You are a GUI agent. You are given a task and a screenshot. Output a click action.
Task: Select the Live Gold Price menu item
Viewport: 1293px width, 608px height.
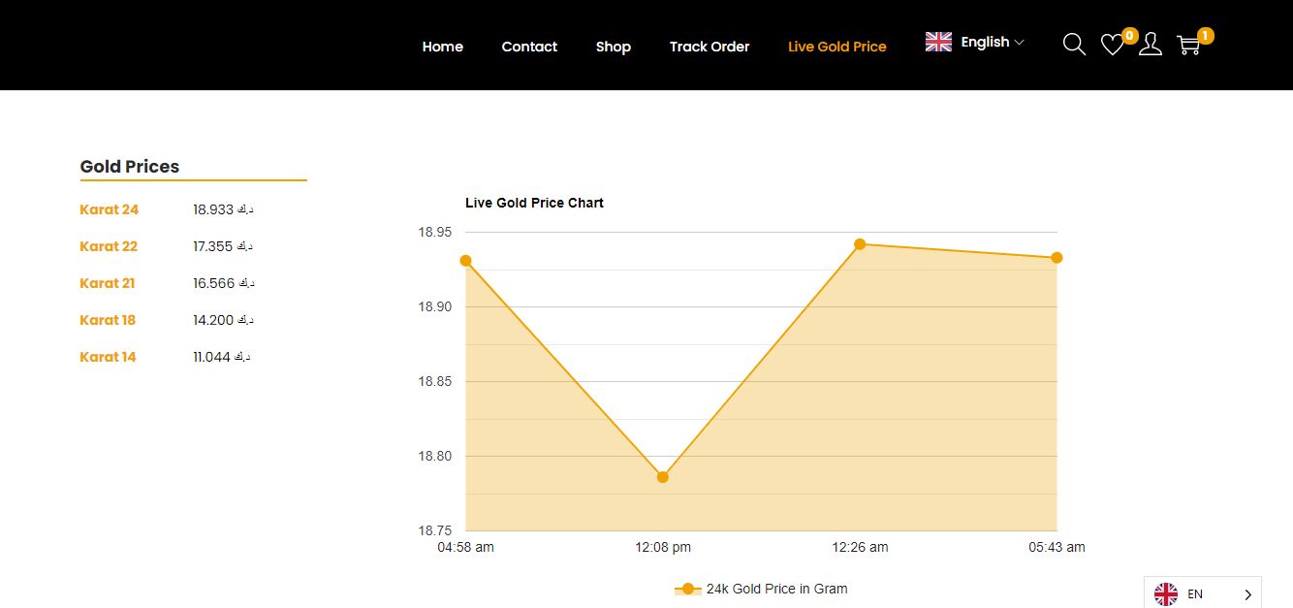[x=837, y=47]
